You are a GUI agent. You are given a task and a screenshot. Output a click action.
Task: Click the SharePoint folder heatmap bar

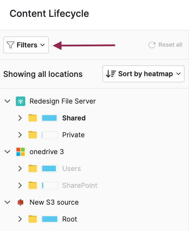[50, 185]
